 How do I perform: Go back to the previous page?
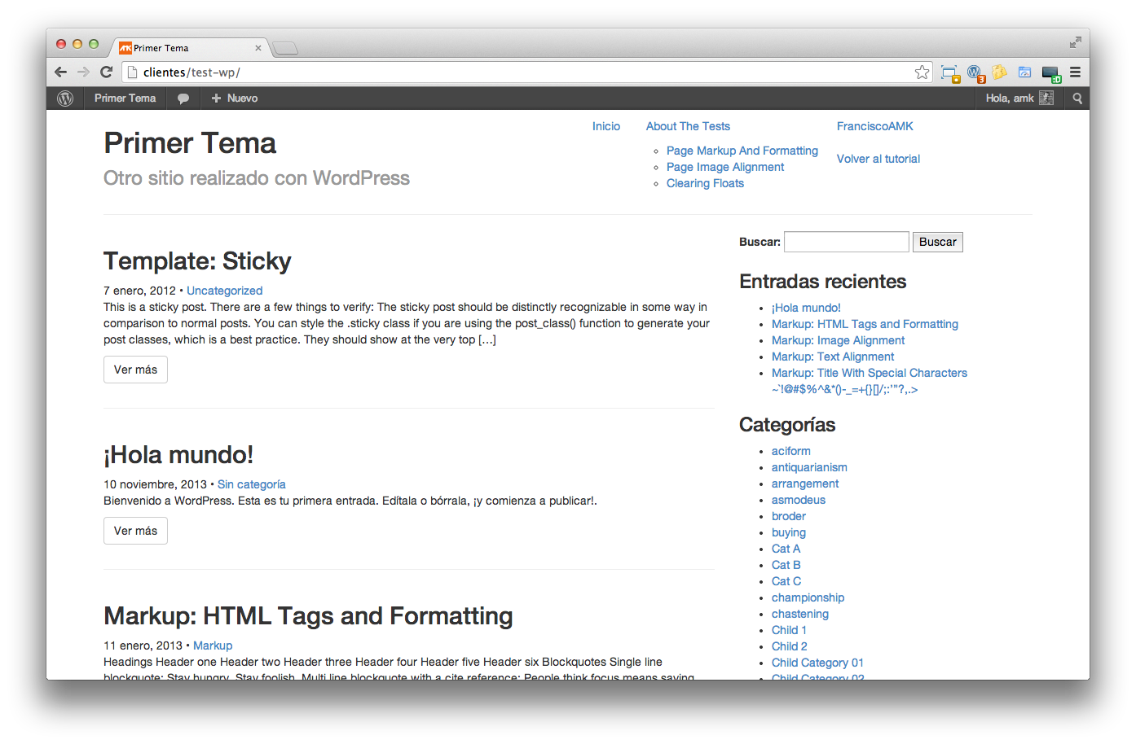point(60,72)
